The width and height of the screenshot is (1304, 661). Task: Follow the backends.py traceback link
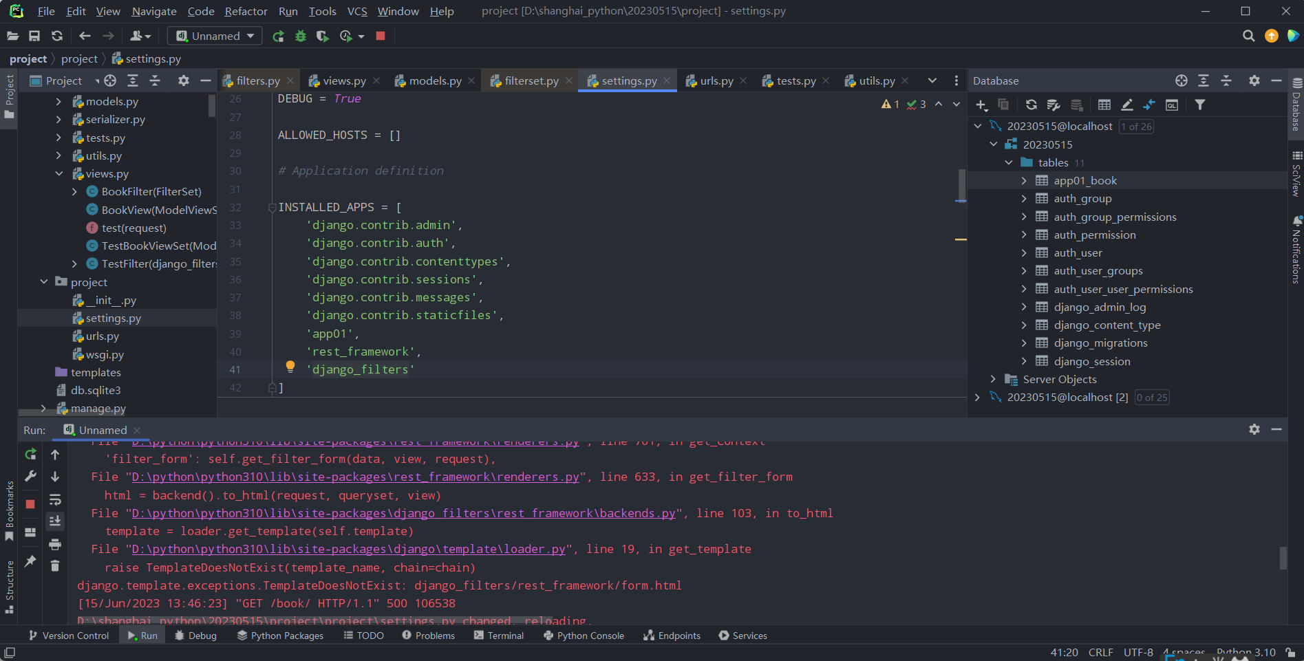[403, 514]
